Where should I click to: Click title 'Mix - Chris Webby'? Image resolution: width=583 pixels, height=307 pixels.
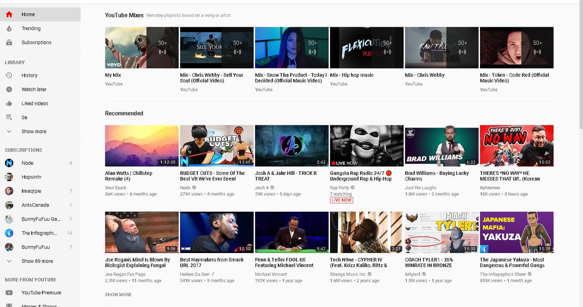425,75
